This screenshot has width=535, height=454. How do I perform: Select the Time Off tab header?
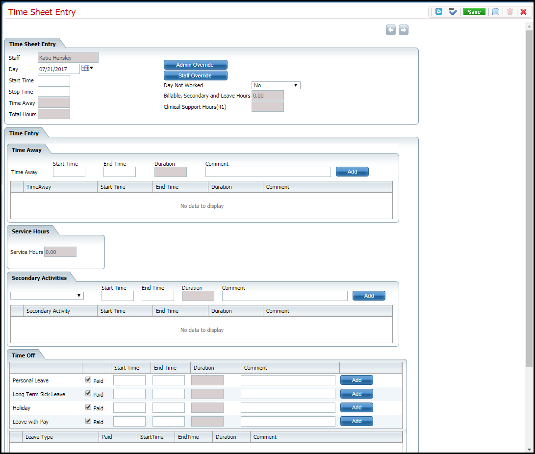coord(23,355)
